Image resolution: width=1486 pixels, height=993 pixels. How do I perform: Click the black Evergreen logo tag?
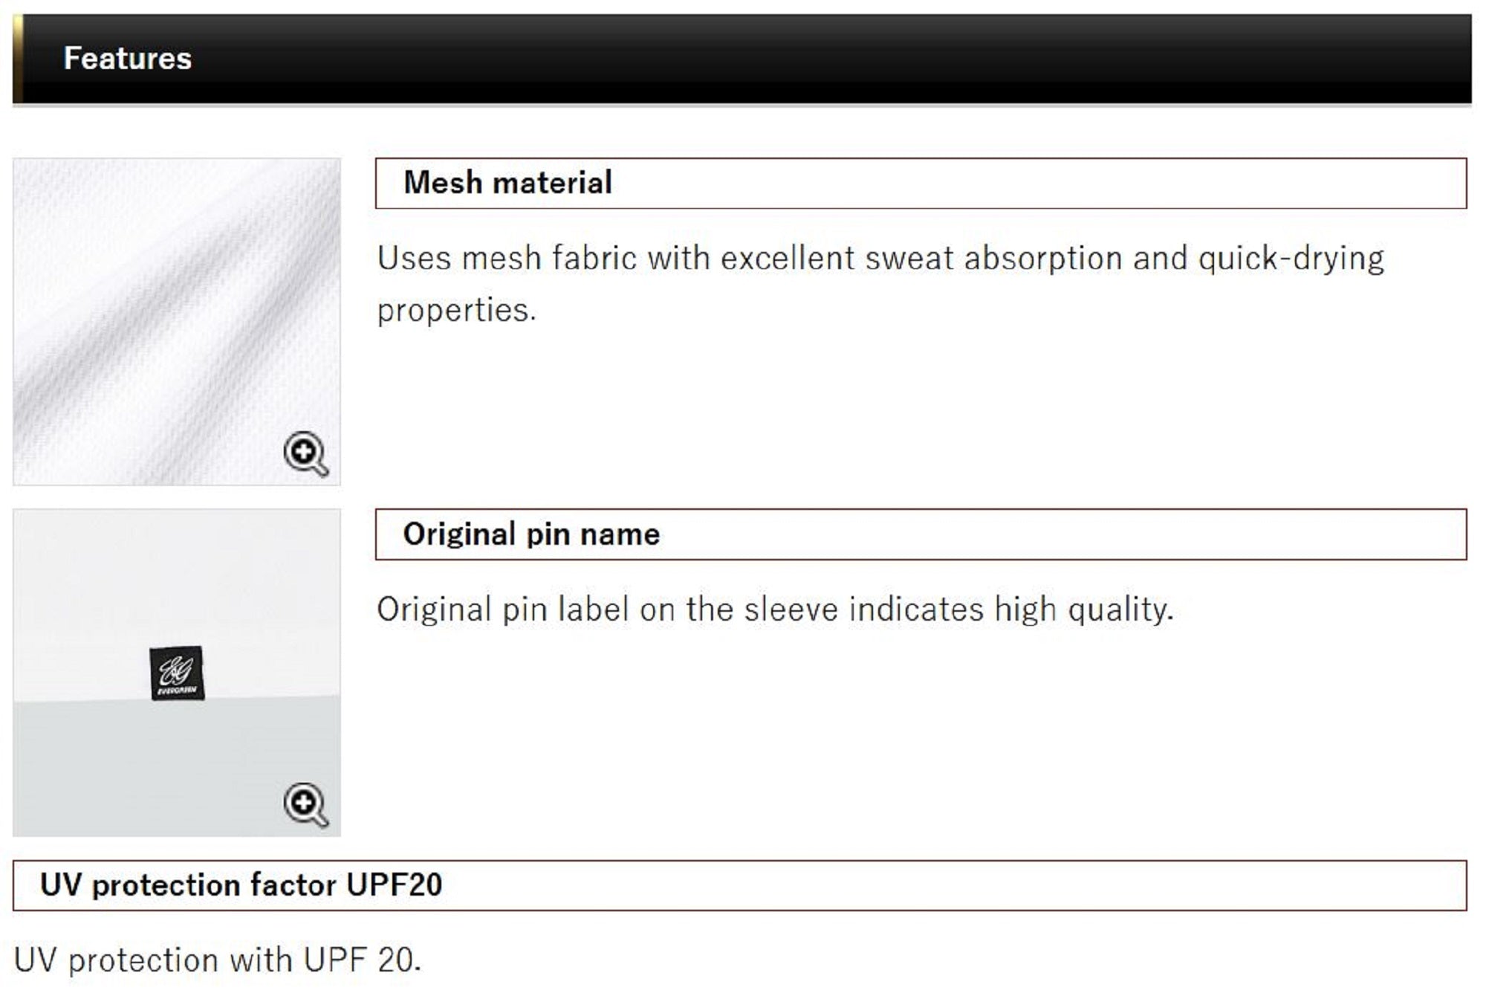[177, 673]
